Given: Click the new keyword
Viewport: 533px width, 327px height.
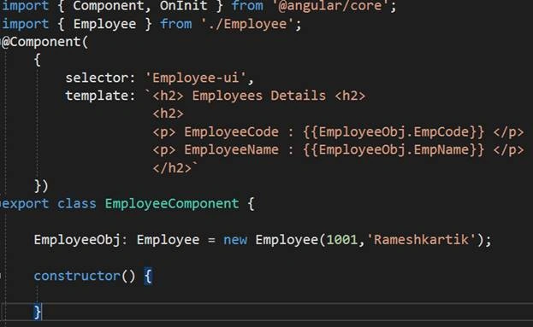Looking at the screenshot, I should (x=235, y=240).
